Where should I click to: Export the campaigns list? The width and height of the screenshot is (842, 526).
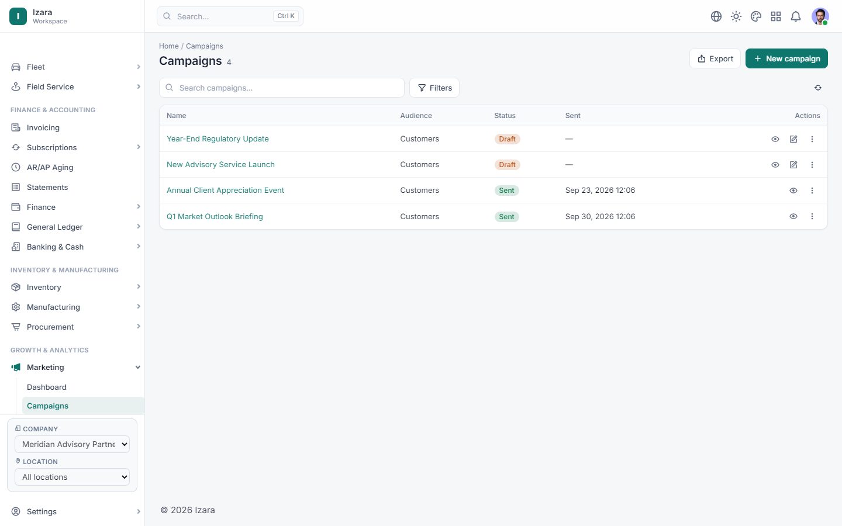715,58
